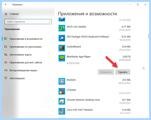The height and width of the screenshot is (120, 151).
Task: Select the Brackets entry name
Action: [71, 80]
